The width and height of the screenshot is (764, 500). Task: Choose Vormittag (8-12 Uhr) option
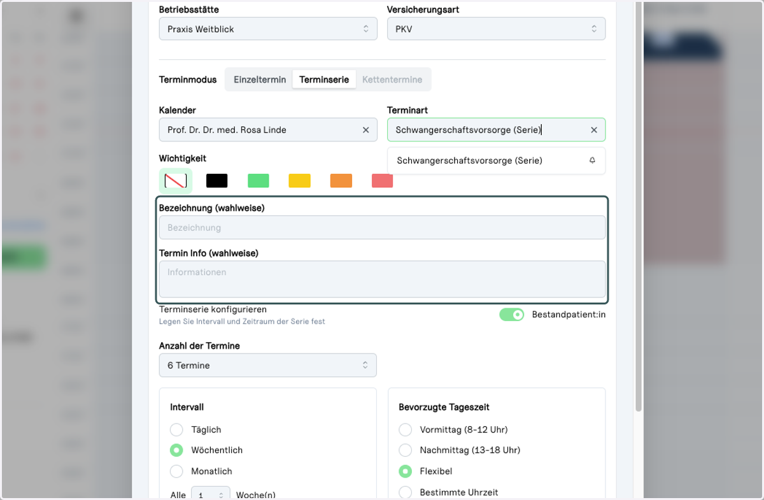(x=405, y=429)
